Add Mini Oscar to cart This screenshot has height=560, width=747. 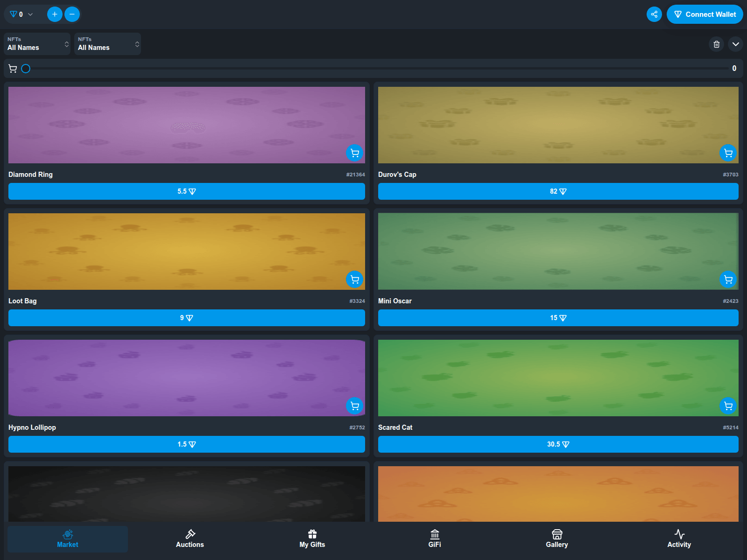728,280
